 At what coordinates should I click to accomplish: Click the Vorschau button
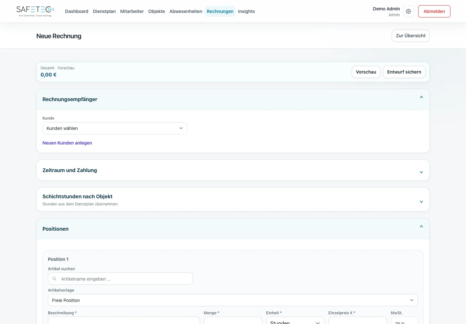[x=366, y=72]
